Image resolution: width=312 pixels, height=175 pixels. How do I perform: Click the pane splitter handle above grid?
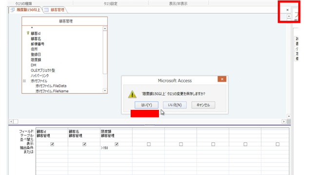click(x=150, y=125)
